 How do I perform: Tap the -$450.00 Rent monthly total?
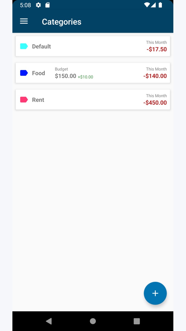coord(155,103)
